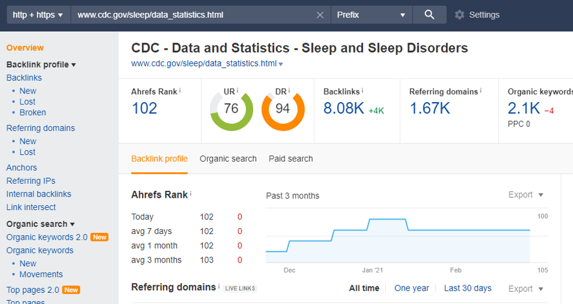Click the 'avg 3 months' row label
The width and height of the screenshot is (573, 304).
(x=157, y=260)
